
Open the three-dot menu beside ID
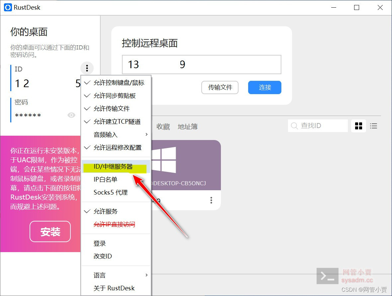(87, 68)
